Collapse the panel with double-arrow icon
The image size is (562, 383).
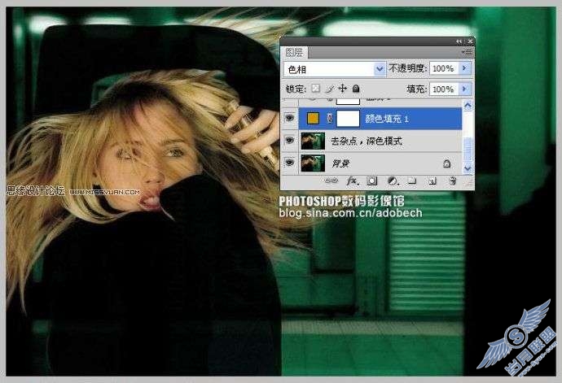coord(459,41)
